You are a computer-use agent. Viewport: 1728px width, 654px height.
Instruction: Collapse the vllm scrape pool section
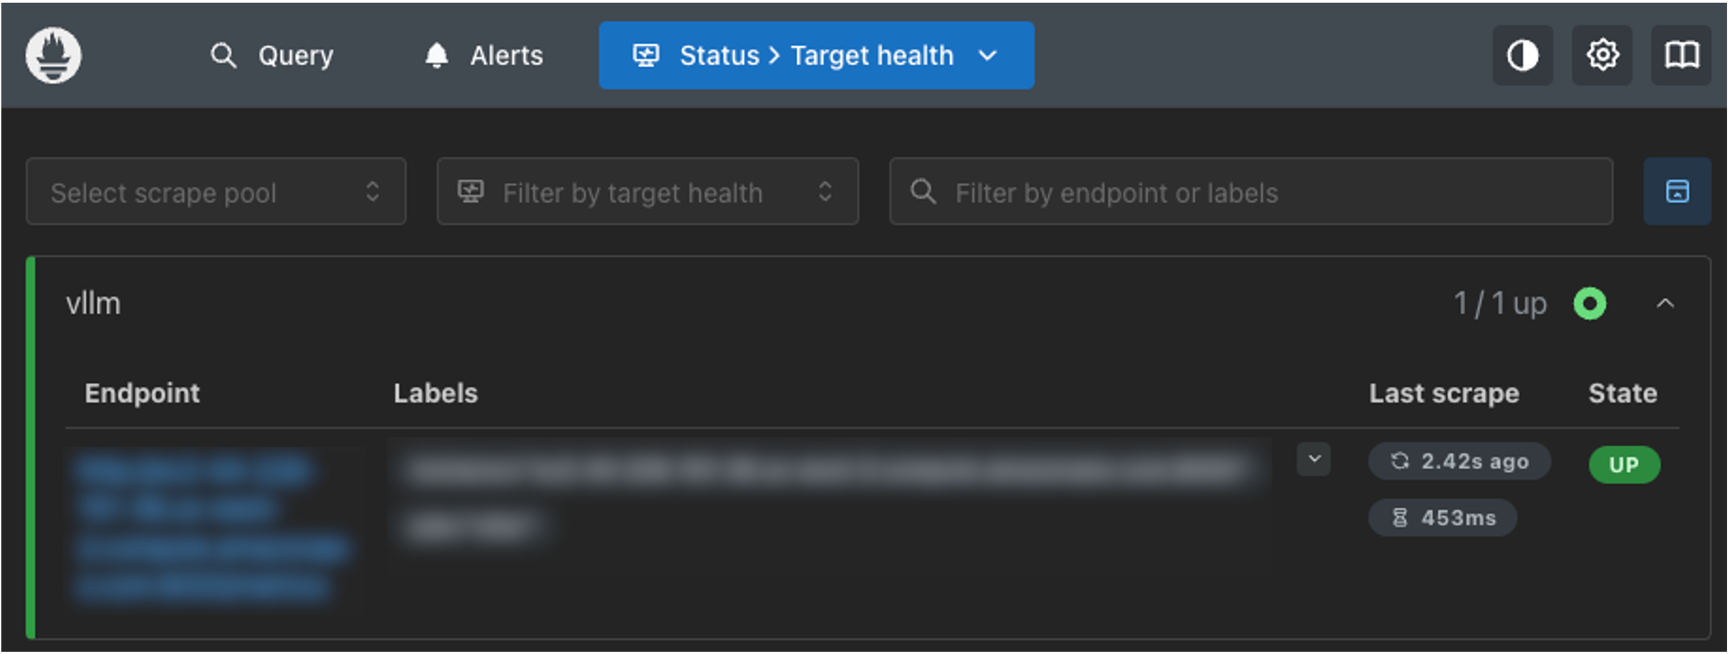[x=1665, y=304]
